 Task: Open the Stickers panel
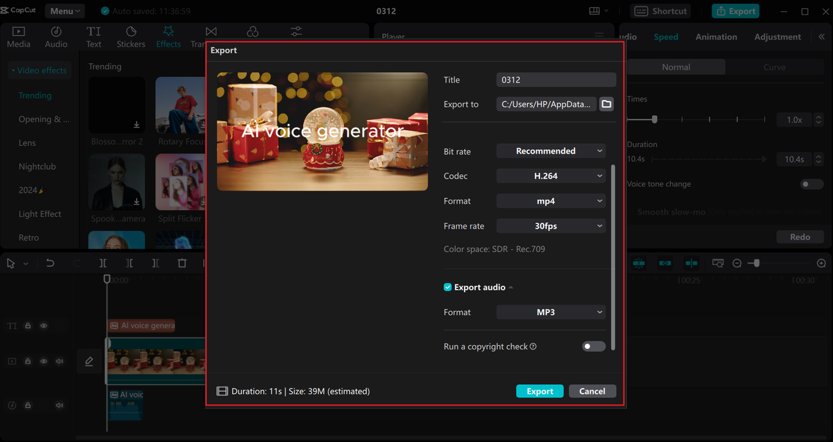[x=131, y=37]
